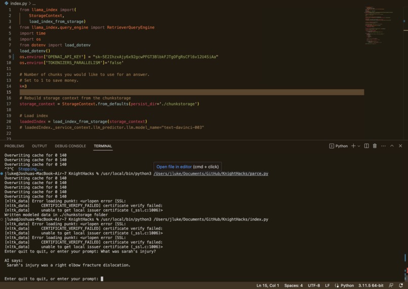Click 'import time' on line 5
The height and width of the screenshot is (289, 408).
pos(33,33)
